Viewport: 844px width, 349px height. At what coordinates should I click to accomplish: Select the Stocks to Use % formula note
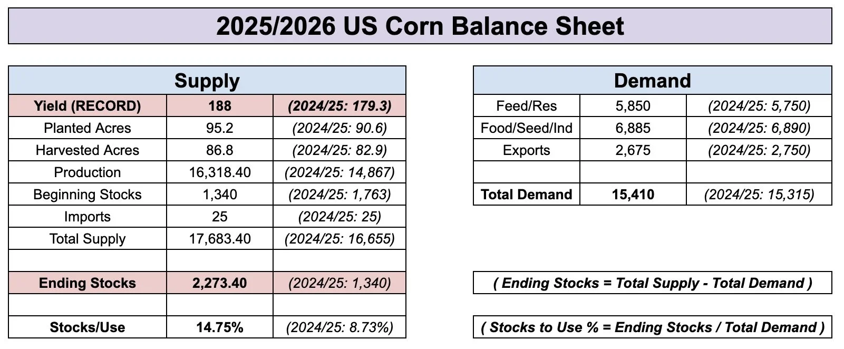(x=653, y=327)
